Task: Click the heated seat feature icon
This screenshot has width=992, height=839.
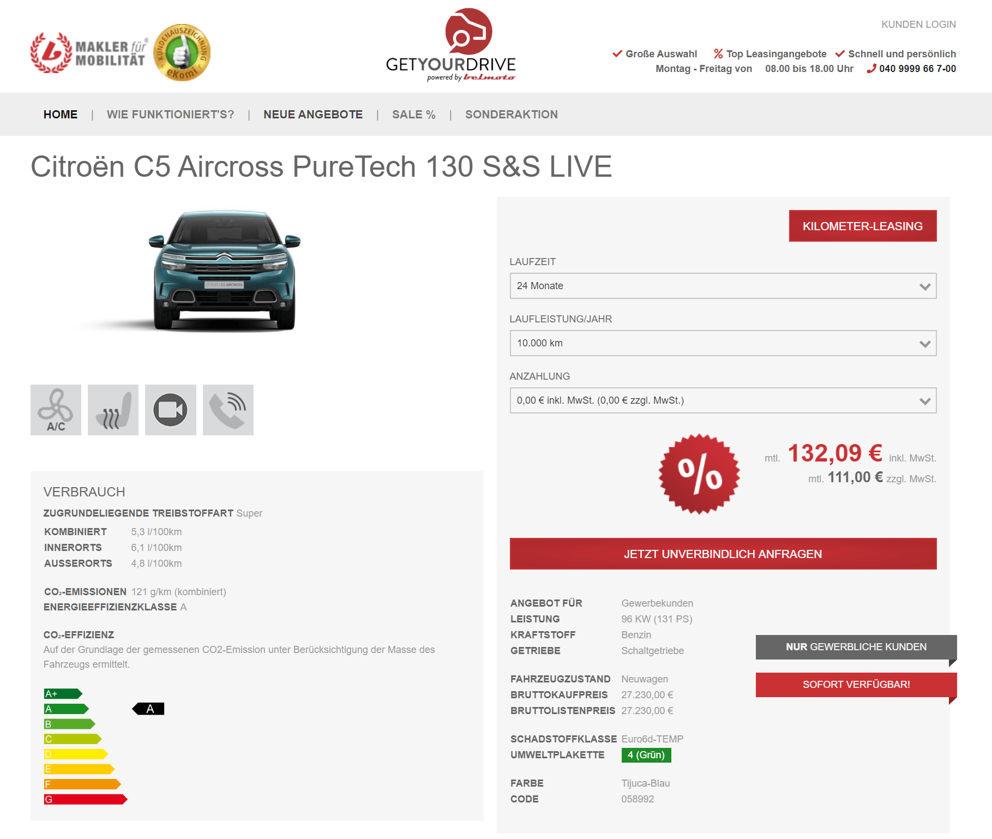Action: (113, 410)
